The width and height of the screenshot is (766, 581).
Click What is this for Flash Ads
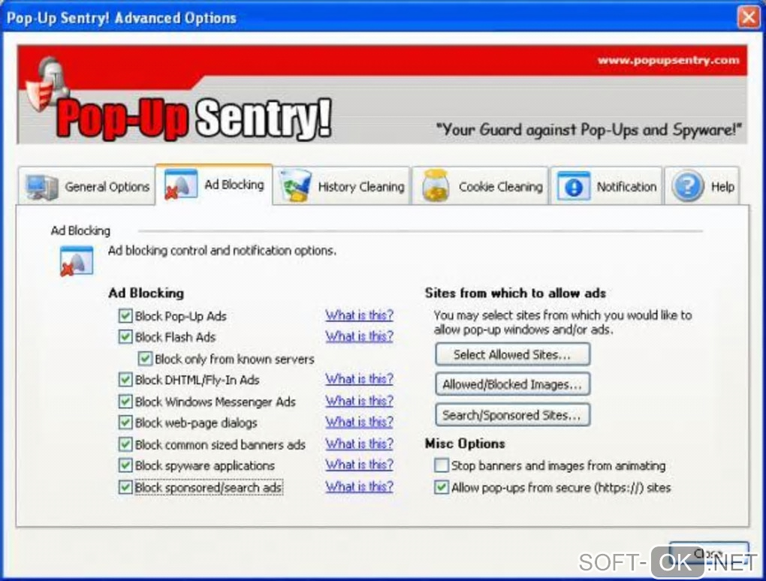[x=360, y=336]
